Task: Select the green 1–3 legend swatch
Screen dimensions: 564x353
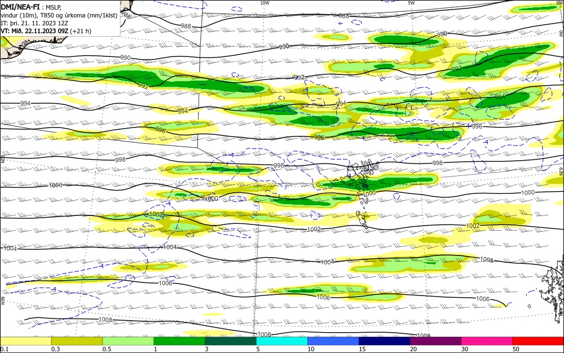Action: (x=179, y=341)
